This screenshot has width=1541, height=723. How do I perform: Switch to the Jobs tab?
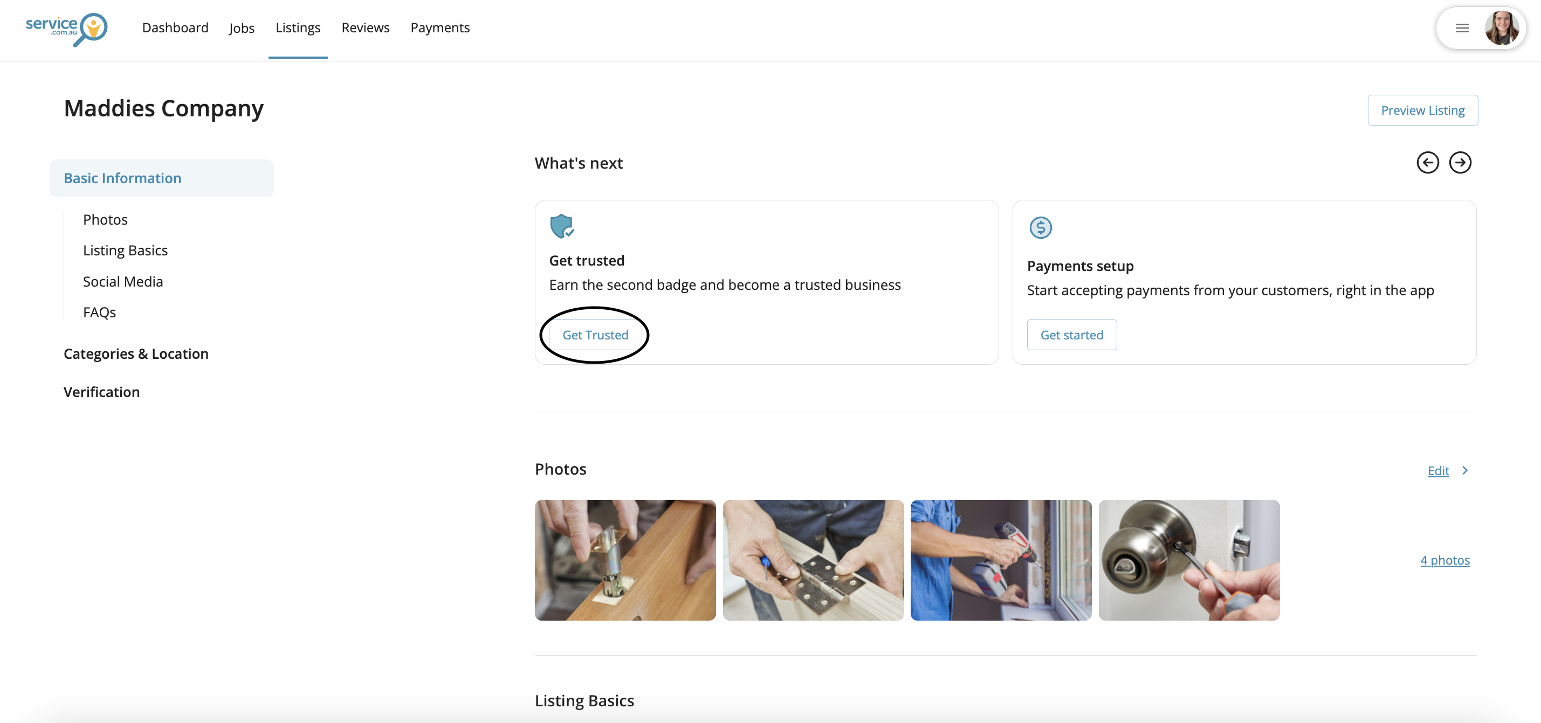[x=242, y=27]
